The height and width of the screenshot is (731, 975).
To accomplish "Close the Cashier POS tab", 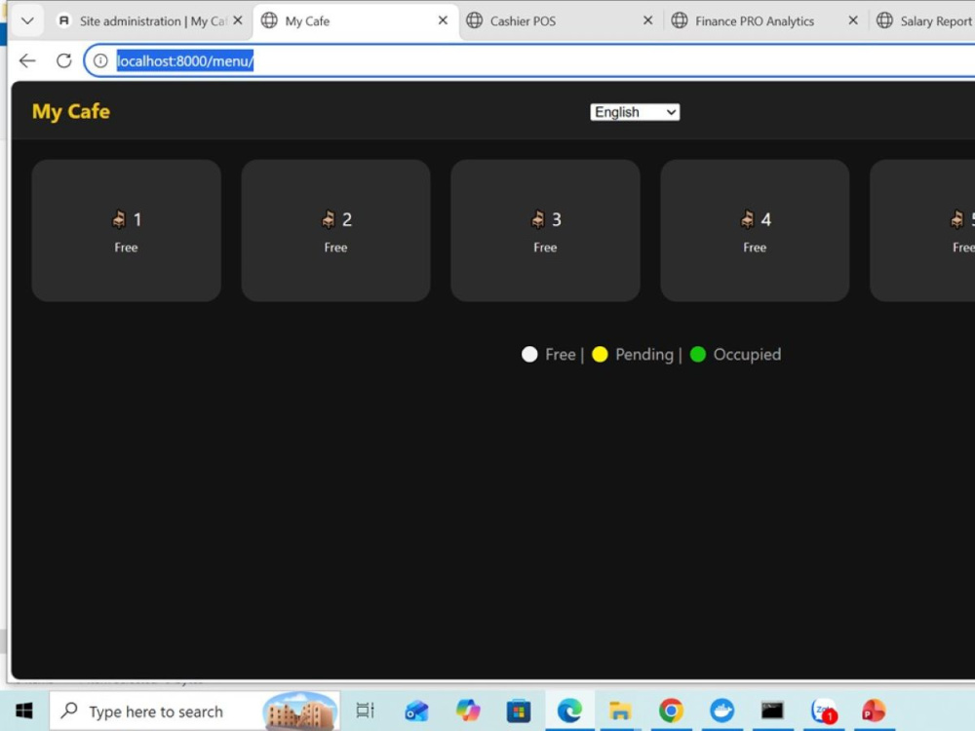I will pos(648,20).
